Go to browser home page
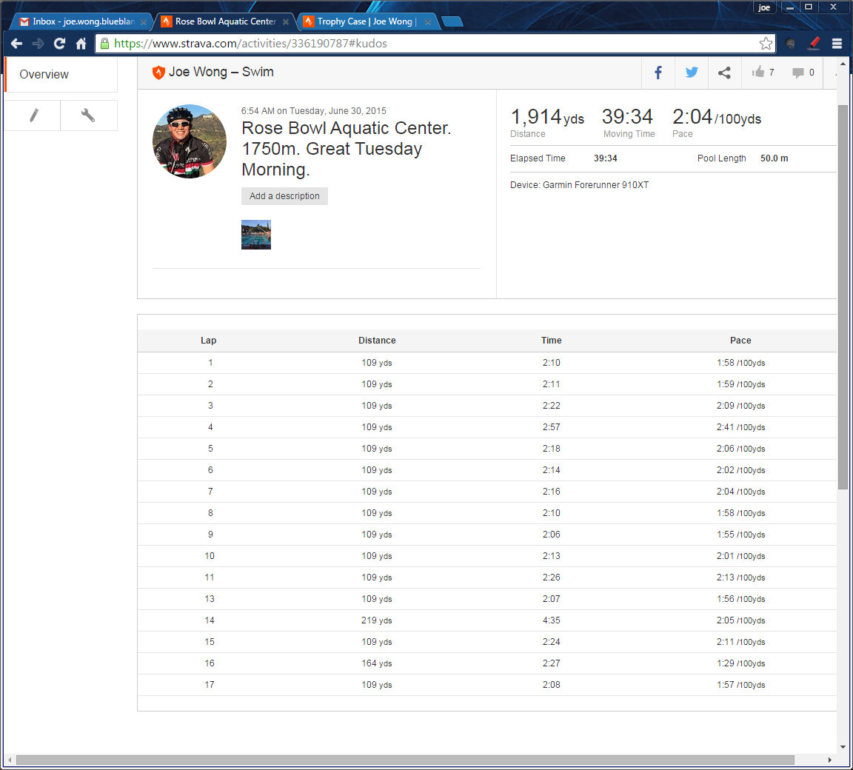 [x=81, y=44]
